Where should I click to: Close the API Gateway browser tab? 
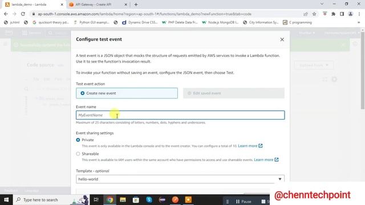click(x=125, y=5)
